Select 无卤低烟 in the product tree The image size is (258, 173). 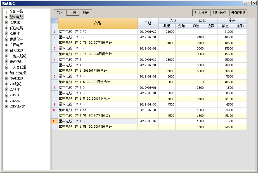pyautogui.click(x=16, y=62)
